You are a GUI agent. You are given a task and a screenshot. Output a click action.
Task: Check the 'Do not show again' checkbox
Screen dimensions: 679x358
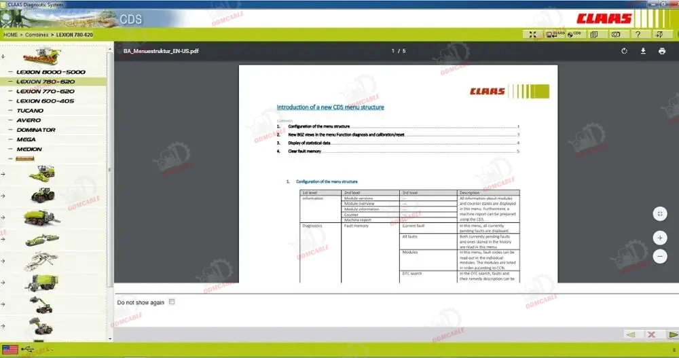172,302
